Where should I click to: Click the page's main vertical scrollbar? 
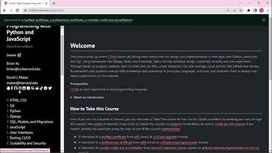click(270, 48)
